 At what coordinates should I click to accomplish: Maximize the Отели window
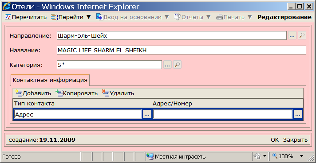point(300,7)
